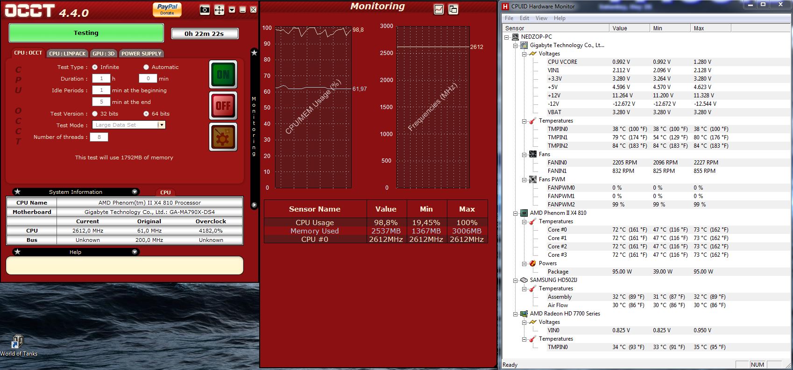This screenshot has height=370, width=793.
Task: Click the move-window crosshair icon in OCCT
Action: click(x=219, y=10)
